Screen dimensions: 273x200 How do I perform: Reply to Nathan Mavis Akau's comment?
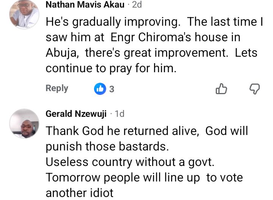tap(57, 88)
